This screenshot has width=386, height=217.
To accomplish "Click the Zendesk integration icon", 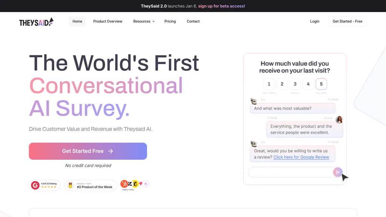I will pos(130,184).
